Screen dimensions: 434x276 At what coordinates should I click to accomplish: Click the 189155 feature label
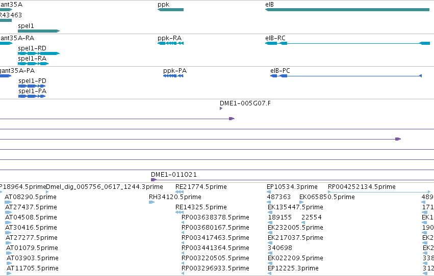coord(280,217)
